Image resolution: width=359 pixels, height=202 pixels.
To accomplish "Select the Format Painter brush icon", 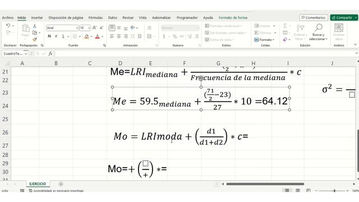I will pyautogui.click(x=35, y=39).
